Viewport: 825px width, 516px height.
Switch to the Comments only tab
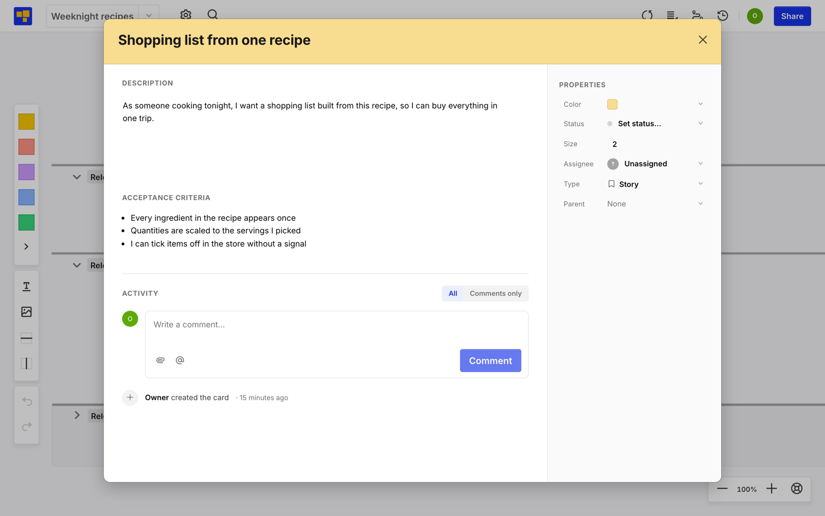[x=496, y=294]
